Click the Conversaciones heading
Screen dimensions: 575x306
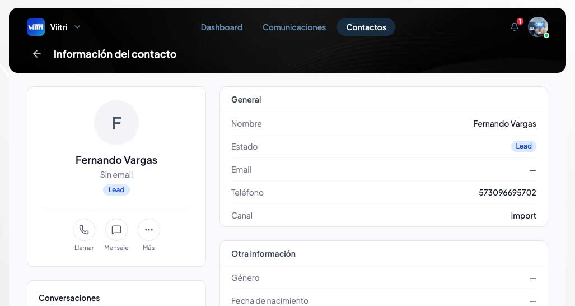[x=69, y=298]
